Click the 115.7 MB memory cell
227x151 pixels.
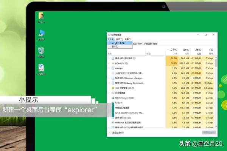(184, 108)
